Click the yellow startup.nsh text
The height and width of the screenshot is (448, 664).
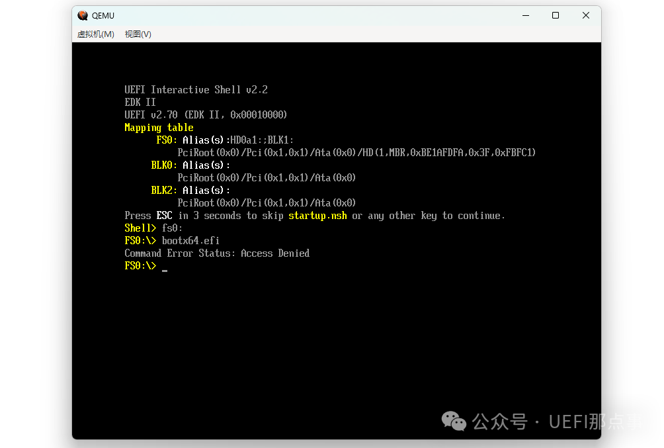point(317,216)
